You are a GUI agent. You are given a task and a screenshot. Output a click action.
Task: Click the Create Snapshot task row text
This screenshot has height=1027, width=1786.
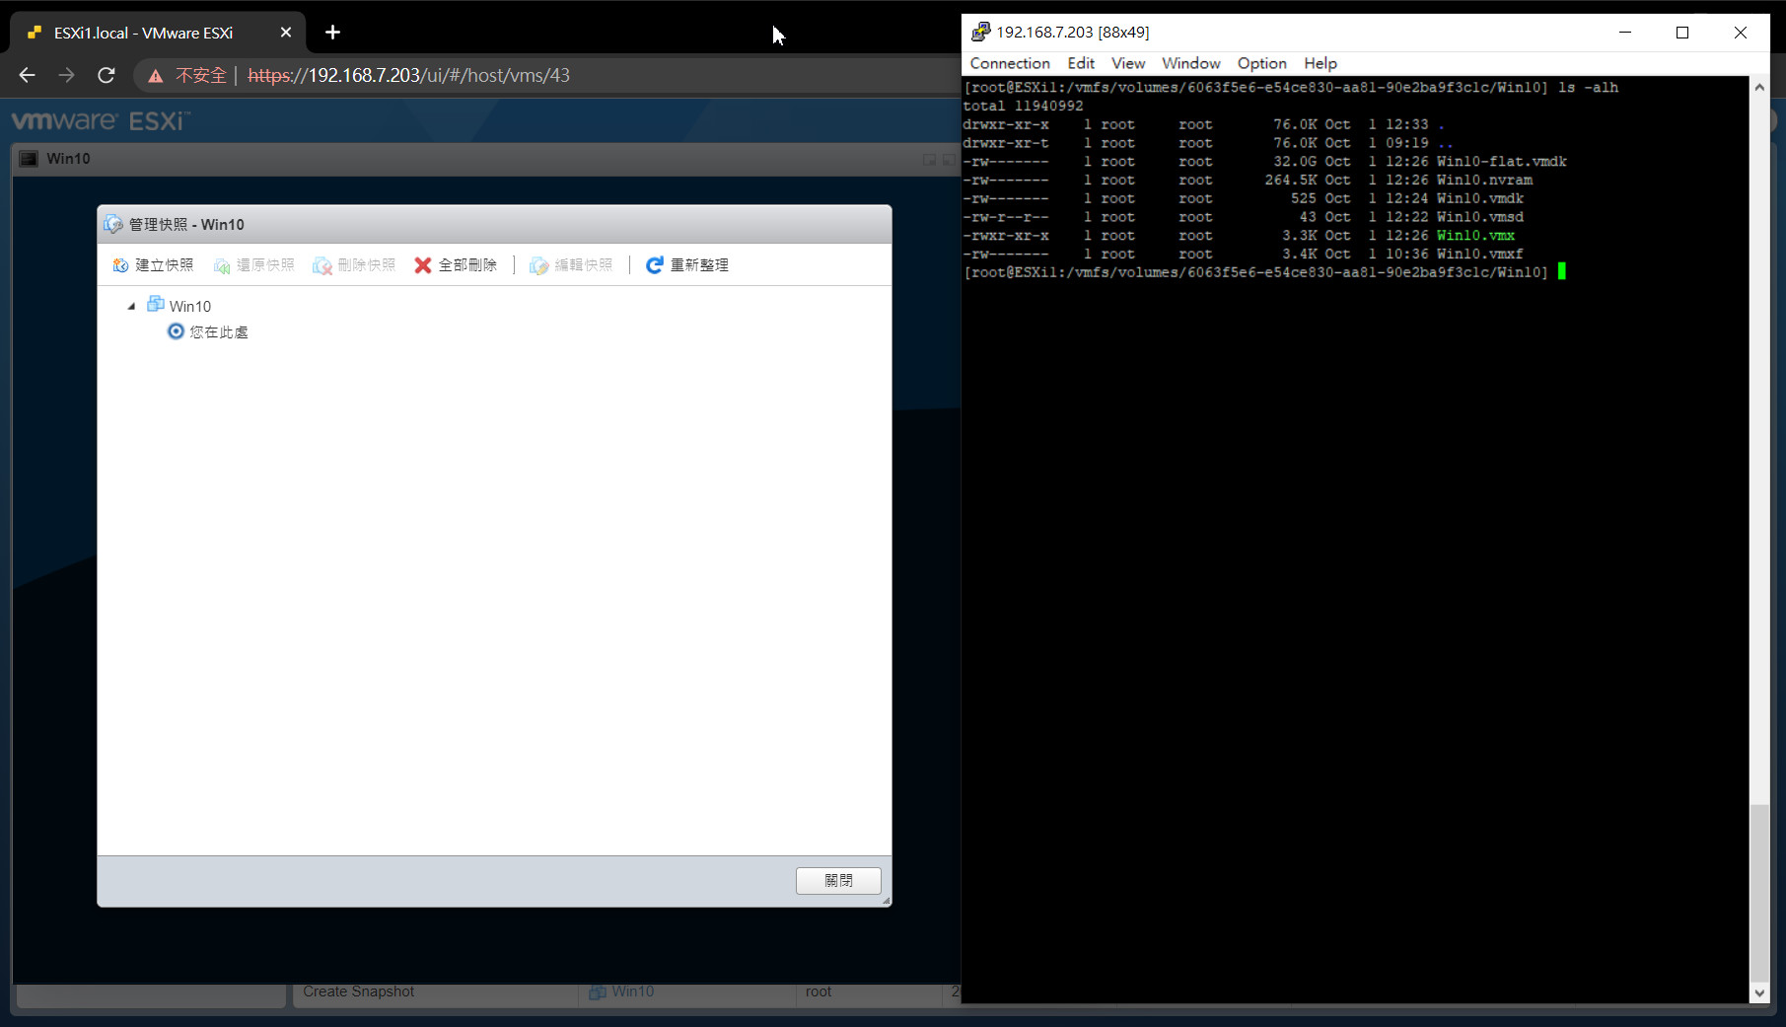point(358,991)
